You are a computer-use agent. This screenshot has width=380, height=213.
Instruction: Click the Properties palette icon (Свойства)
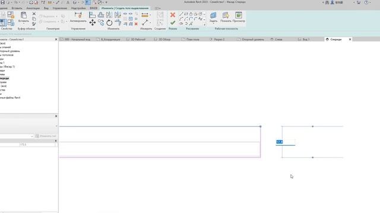click(3, 23)
